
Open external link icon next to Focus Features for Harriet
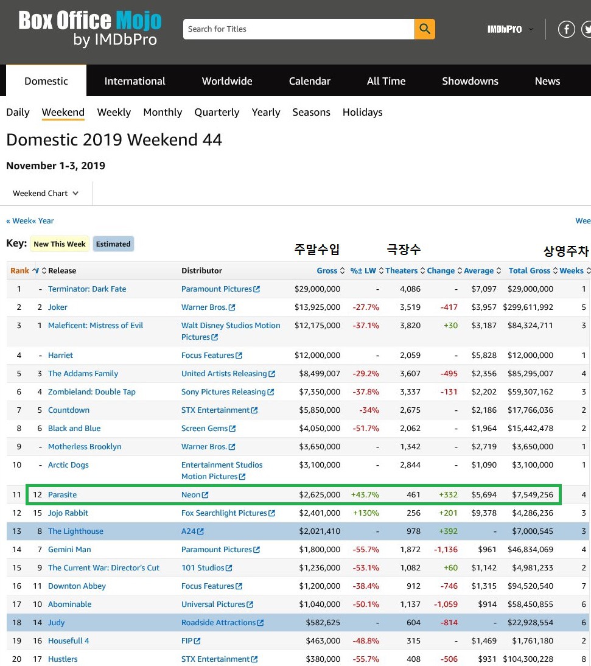pos(239,356)
